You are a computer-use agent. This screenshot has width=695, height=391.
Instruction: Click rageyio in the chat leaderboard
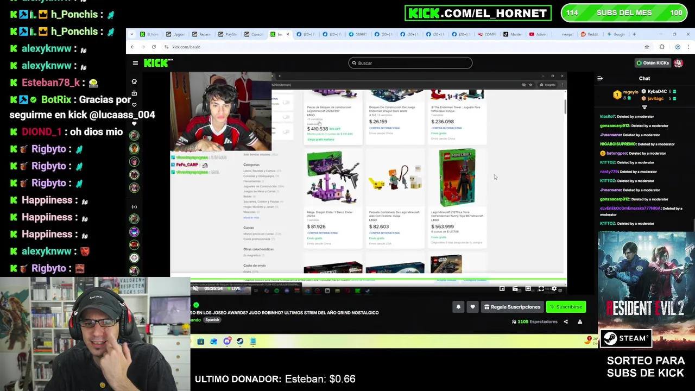(631, 92)
